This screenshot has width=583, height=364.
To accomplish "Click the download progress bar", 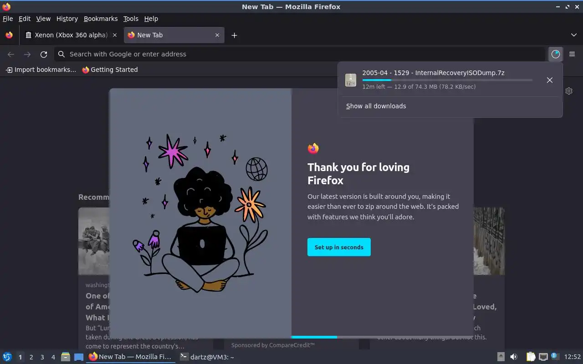I will pyautogui.click(x=447, y=80).
